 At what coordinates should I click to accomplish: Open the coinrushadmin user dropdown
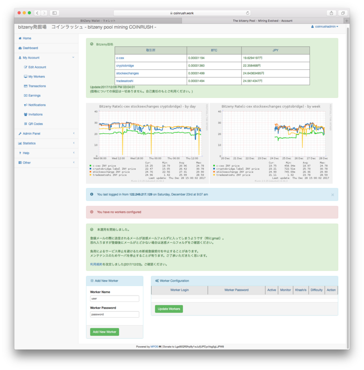click(x=325, y=27)
